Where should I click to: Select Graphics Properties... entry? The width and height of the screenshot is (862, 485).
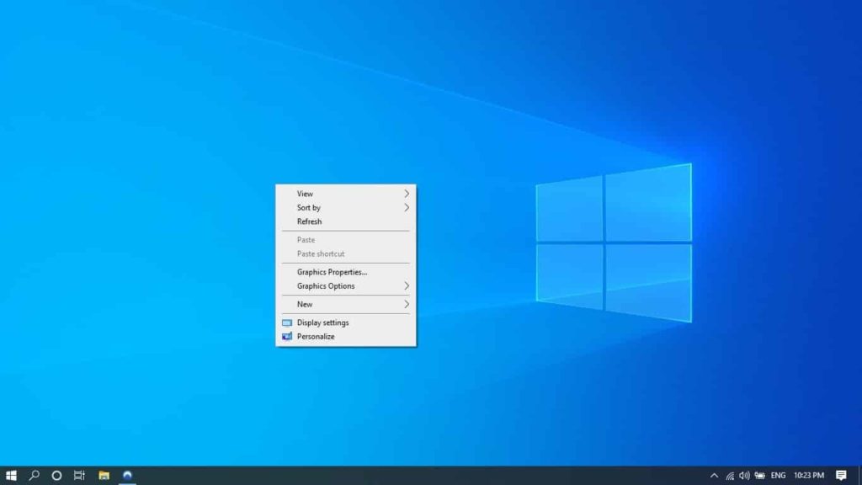coord(346,272)
